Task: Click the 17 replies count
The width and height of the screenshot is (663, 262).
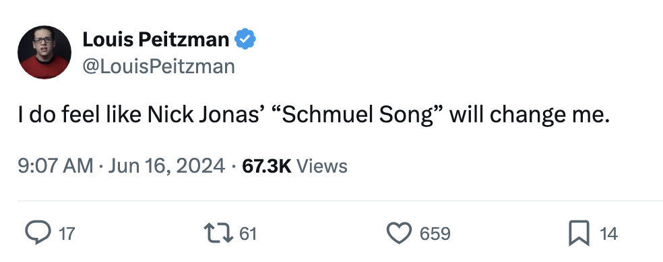Action: pyautogui.click(x=67, y=233)
